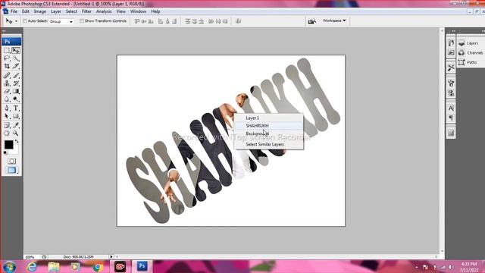This screenshot has height=273, width=485.
Task: Click the 100% zoom level field
Action: point(32,257)
